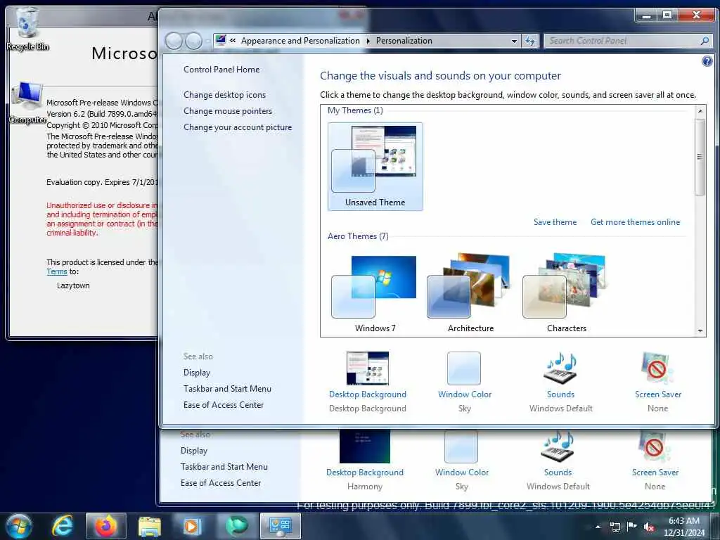Open Ease of Access Center in front window
This screenshot has width=720, height=540.
[223, 404]
